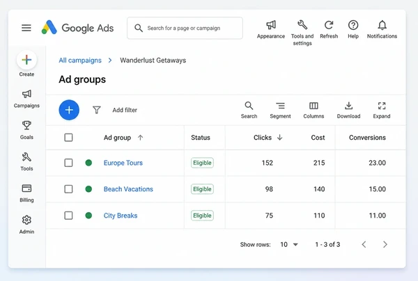Open Goals trophy section

pyautogui.click(x=26, y=130)
